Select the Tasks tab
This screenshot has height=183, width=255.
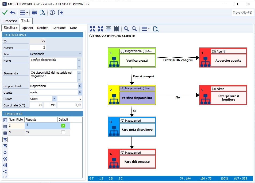[26, 21]
